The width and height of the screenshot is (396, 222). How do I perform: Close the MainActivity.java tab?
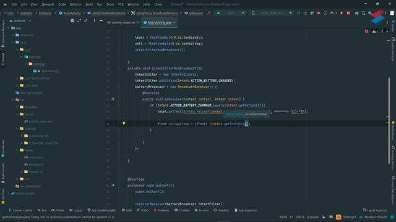(174, 23)
